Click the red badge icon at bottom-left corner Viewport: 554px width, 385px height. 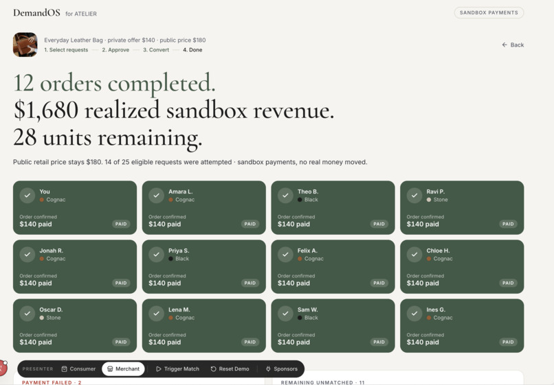point(3,368)
